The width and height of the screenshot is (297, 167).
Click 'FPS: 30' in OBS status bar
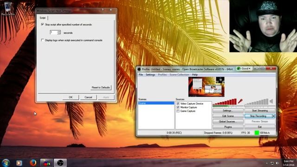click(x=245, y=133)
